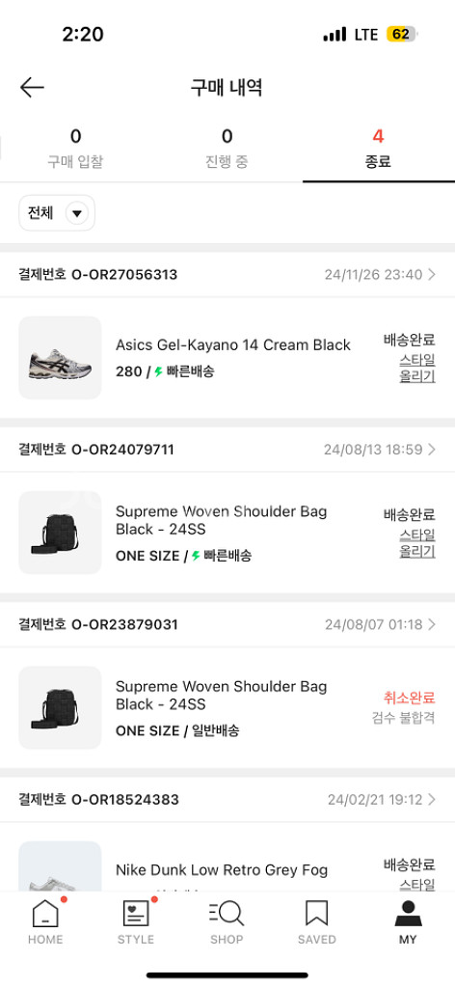Screen dimensions: 455x988
Task: Open the SAVED bookmark icon
Action: 316,913
